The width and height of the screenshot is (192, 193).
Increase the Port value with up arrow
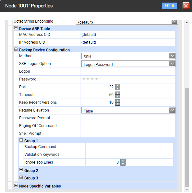118,85
